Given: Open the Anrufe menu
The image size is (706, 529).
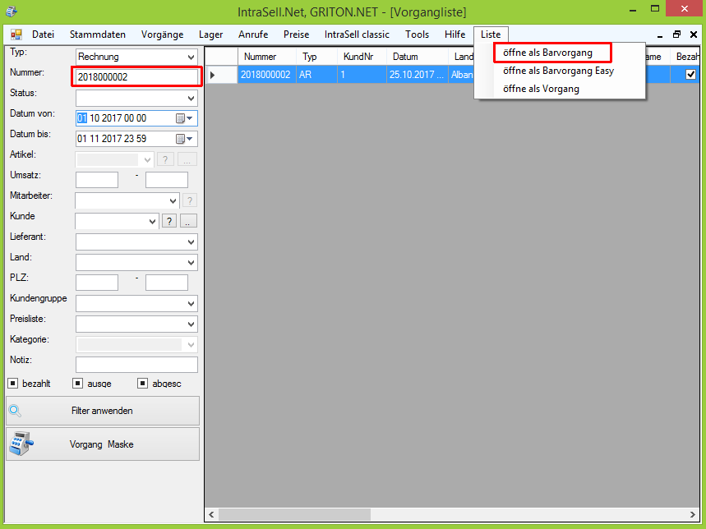Looking at the screenshot, I should point(253,34).
